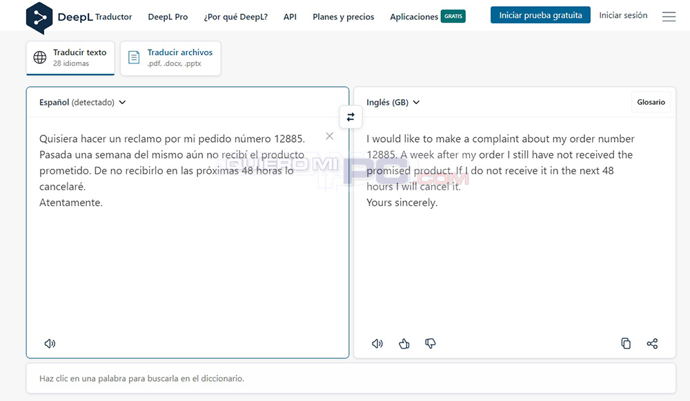The width and height of the screenshot is (690, 401).
Task: Swap source and target languages
Action: tap(351, 117)
